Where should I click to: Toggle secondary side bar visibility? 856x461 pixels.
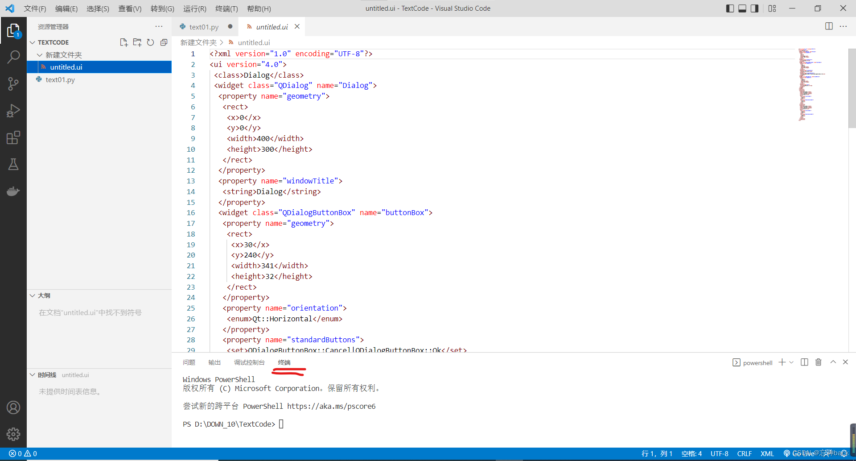(754, 8)
